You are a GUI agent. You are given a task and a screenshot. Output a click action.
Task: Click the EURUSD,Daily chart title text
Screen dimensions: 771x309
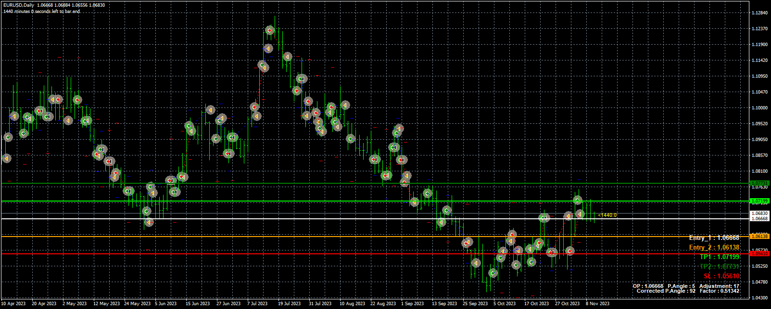(x=19, y=5)
